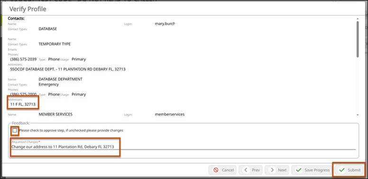Click the scroll up arrow
Image resolution: width=368 pixels, height=179 pixels.
click(358, 18)
